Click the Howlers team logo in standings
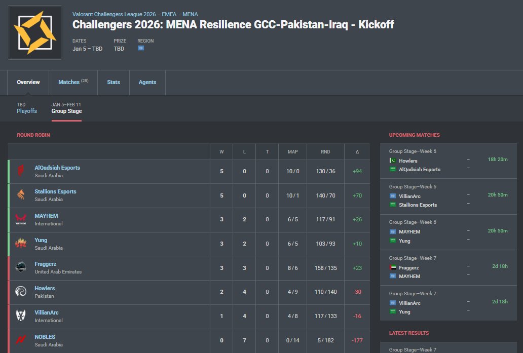523x353 pixels. pyautogui.click(x=21, y=292)
